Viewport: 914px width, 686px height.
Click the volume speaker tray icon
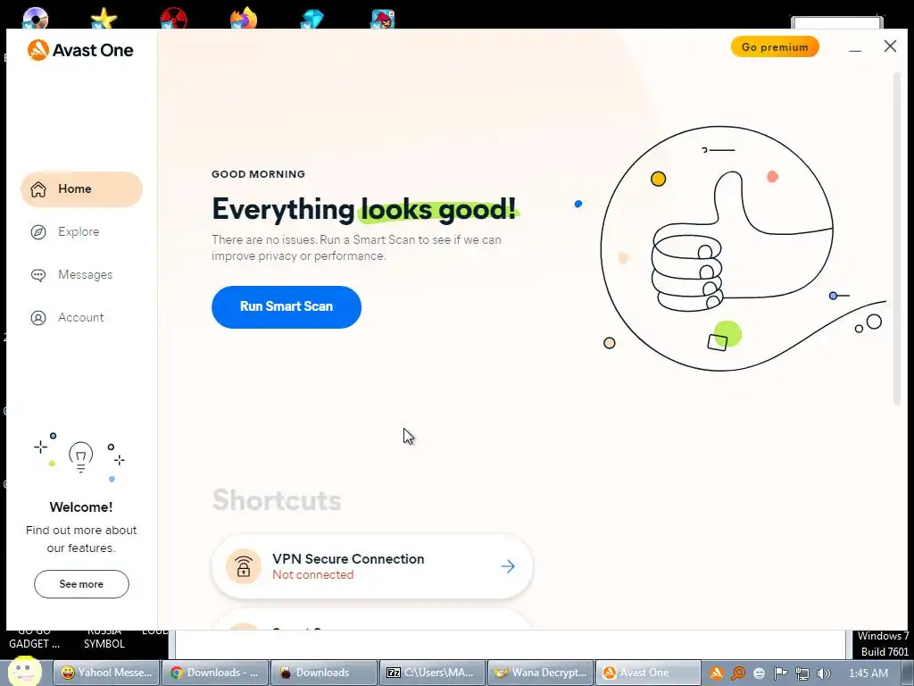824,673
